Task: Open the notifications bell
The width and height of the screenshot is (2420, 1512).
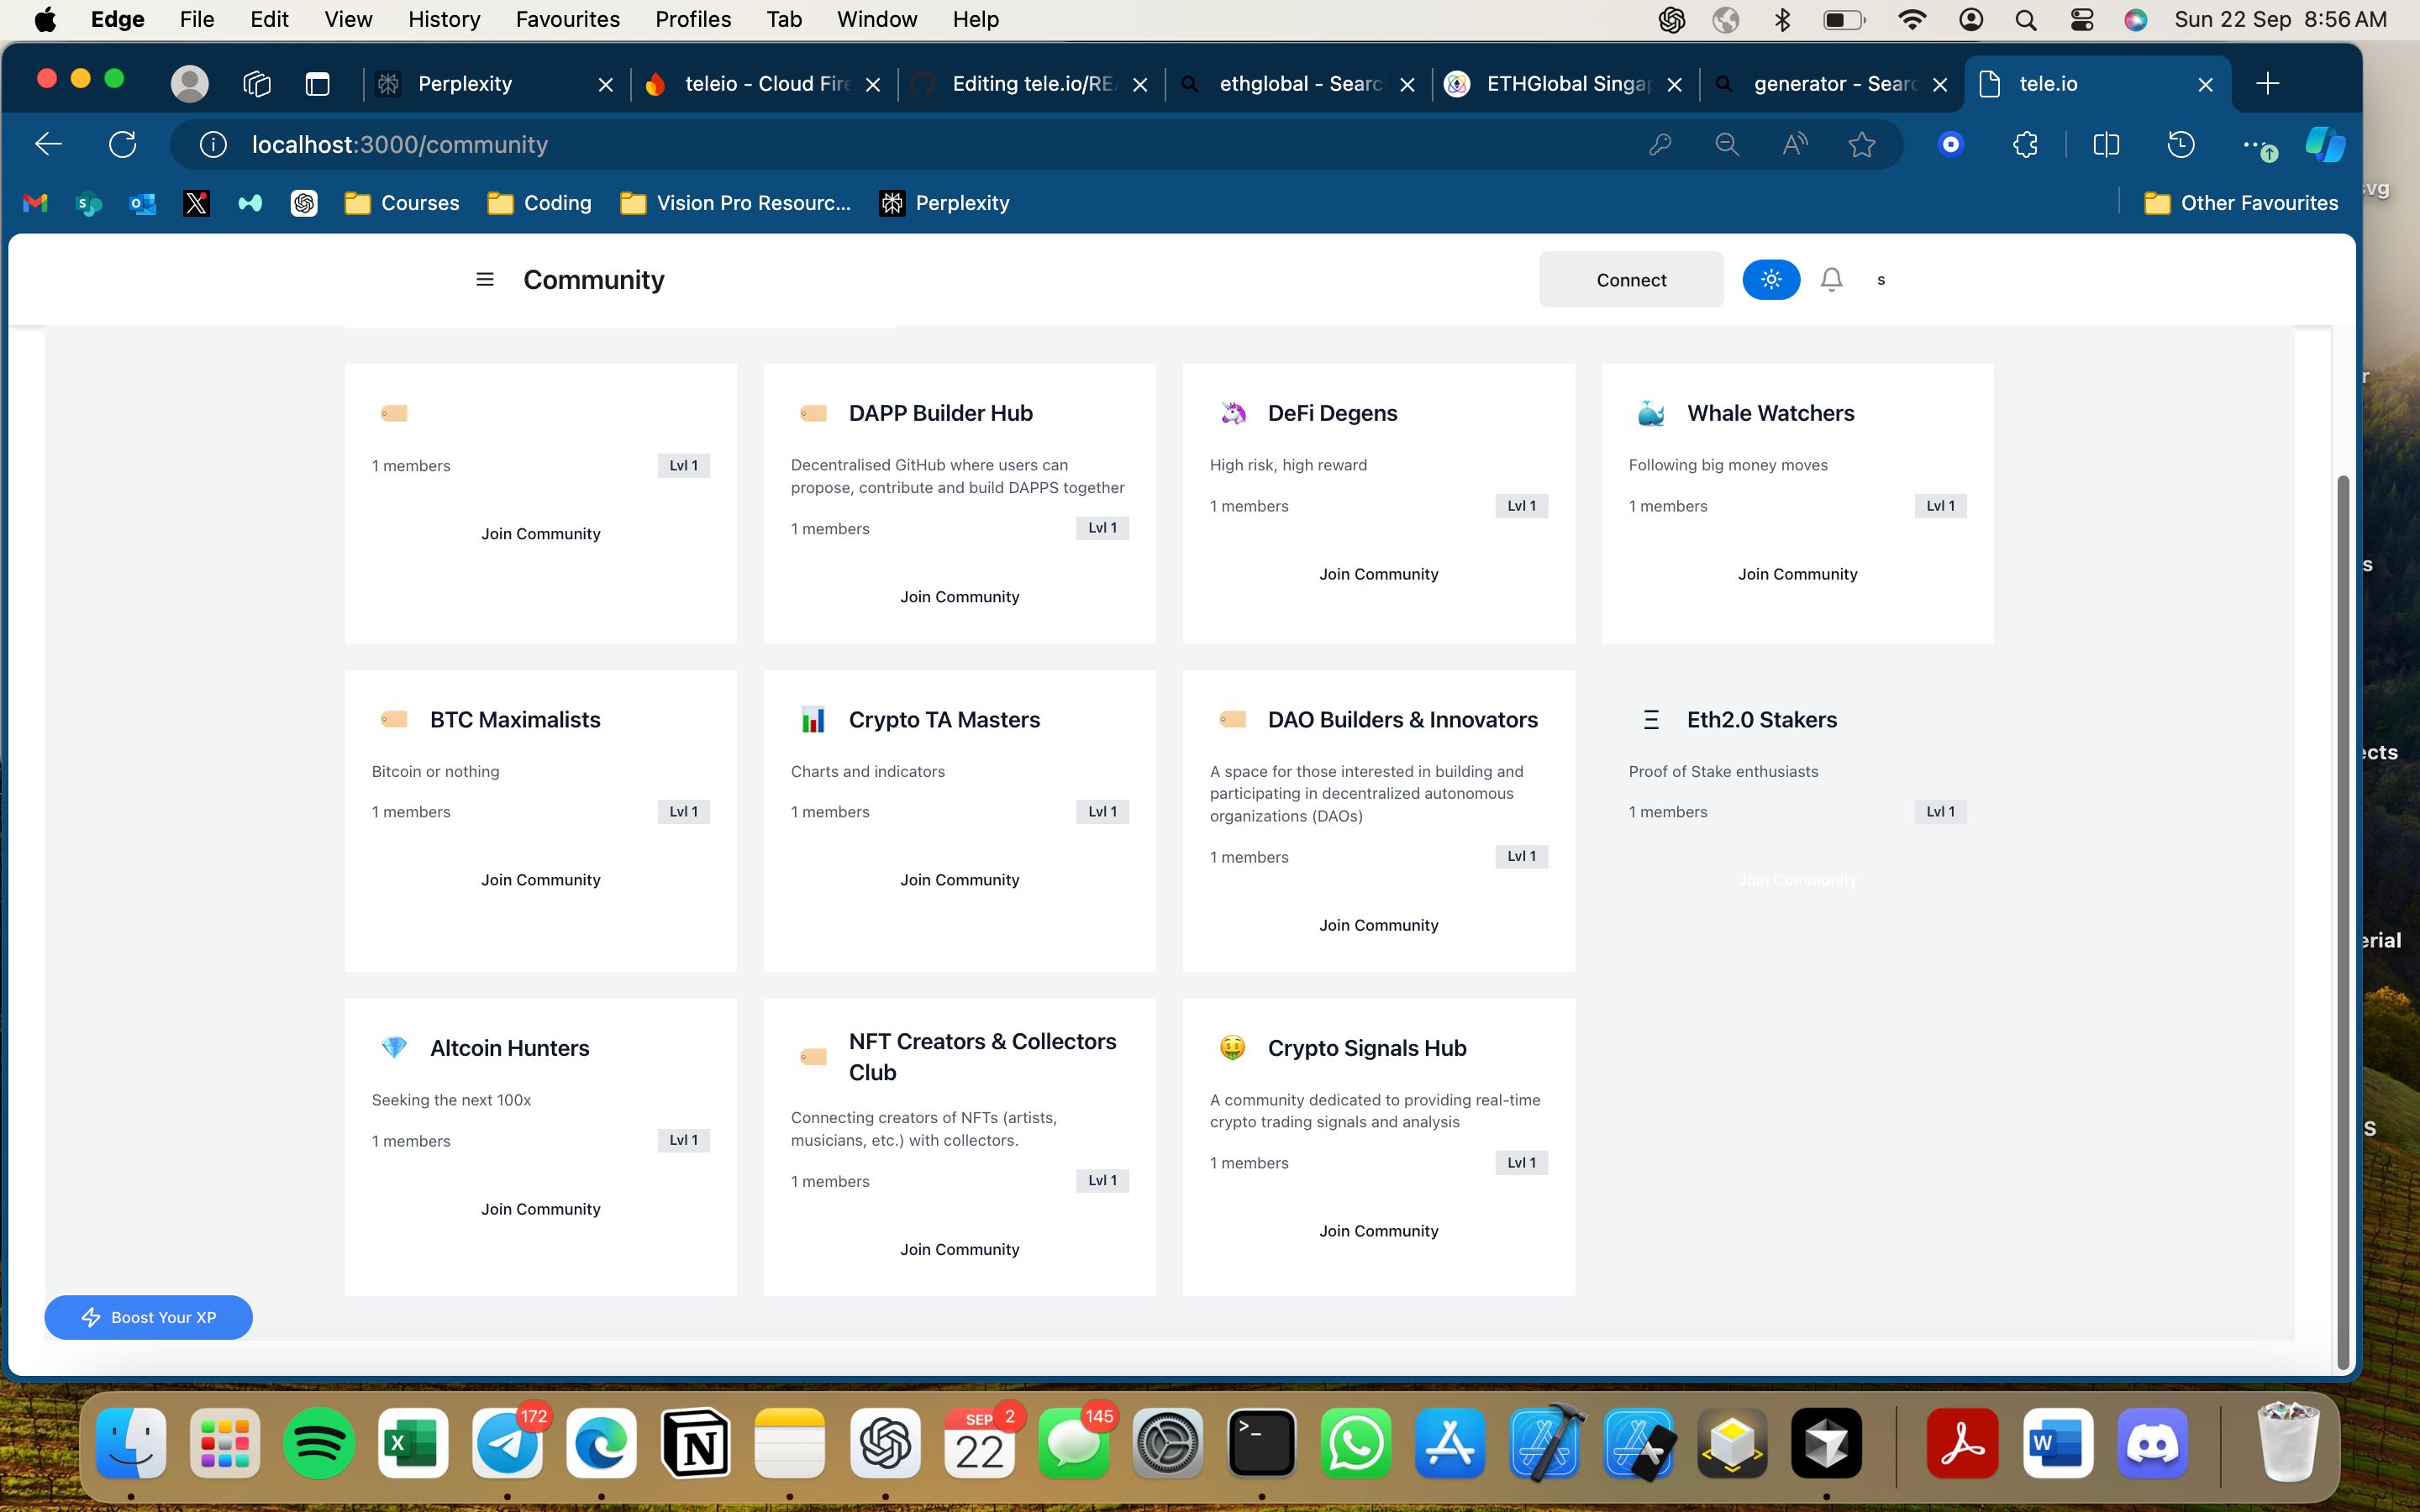Action: point(1831,279)
